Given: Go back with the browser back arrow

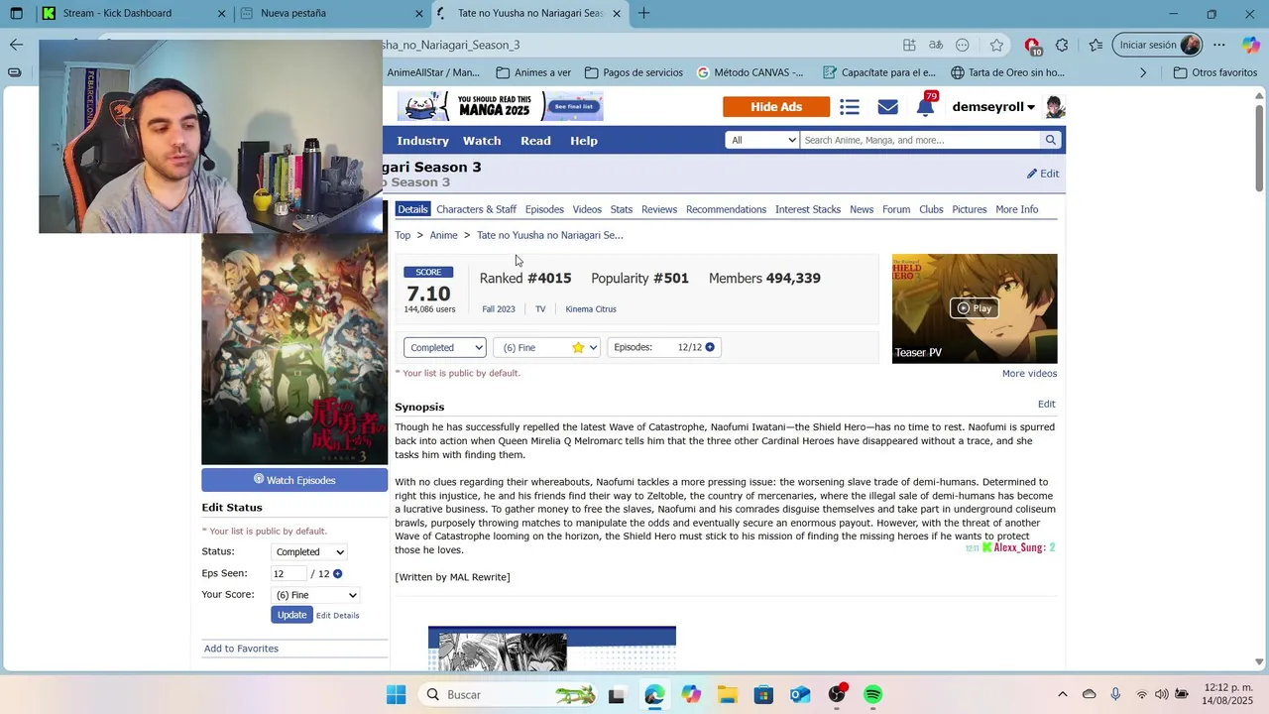Looking at the screenshot, I should tap(16, 45).
